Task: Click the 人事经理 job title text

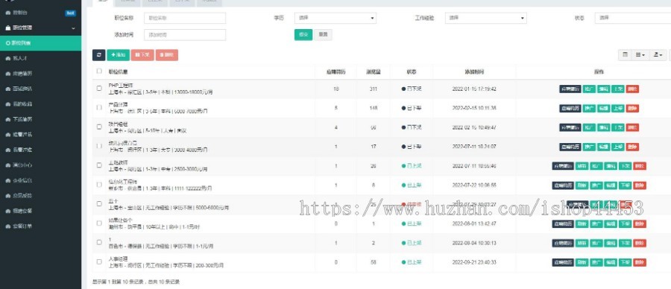Action: [118, 258]
